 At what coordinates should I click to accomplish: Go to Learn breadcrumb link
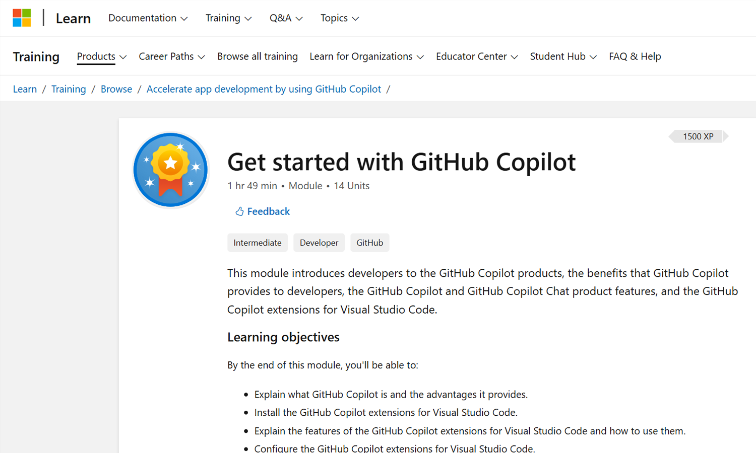(x=25, y=89)
